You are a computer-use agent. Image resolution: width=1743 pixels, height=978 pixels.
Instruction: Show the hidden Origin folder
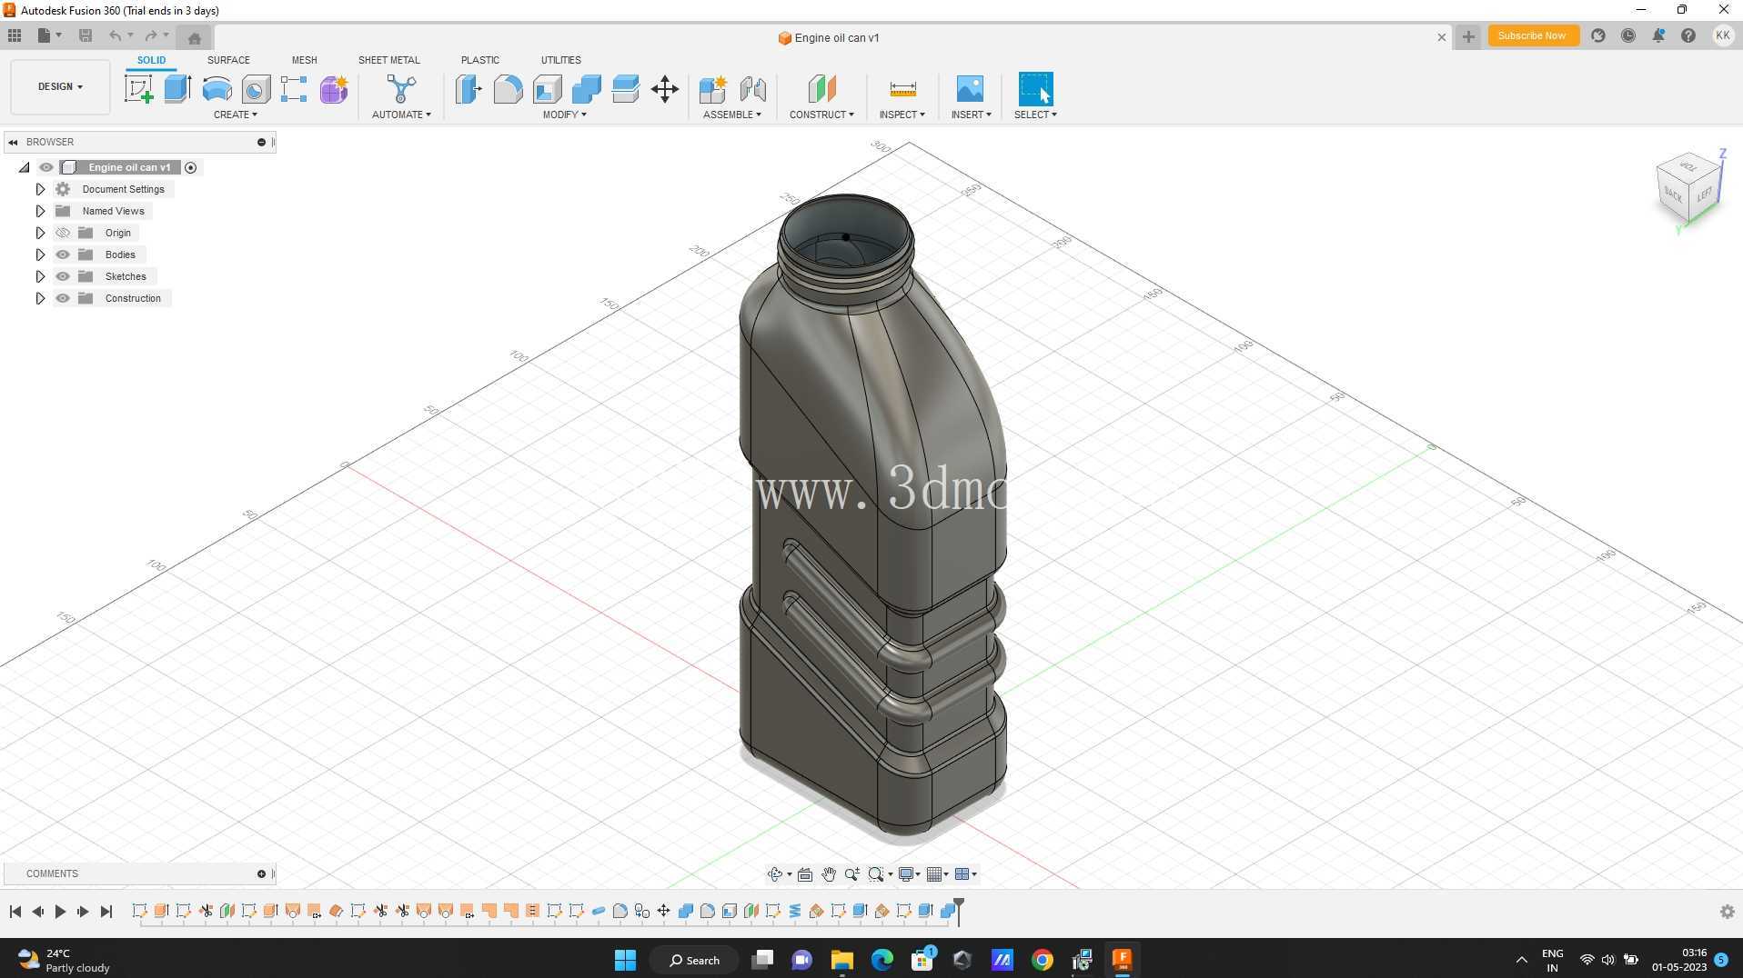(x=63, y=233)
